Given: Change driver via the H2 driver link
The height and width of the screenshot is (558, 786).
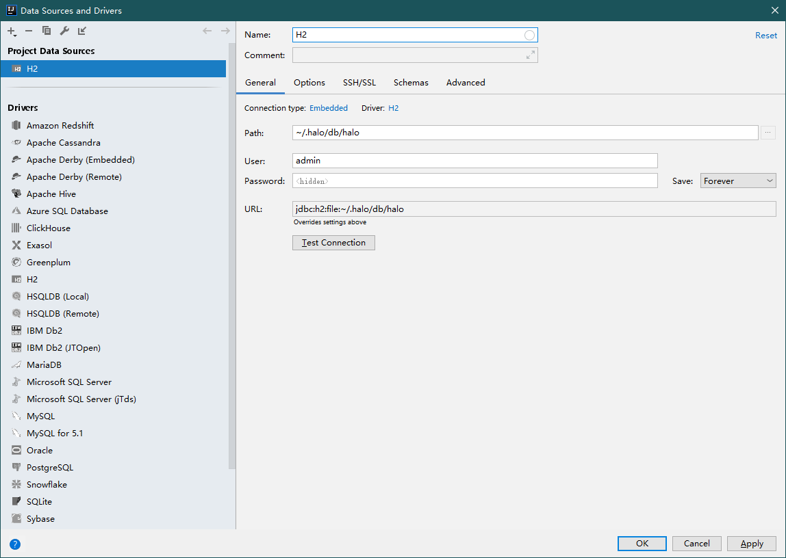Looking at the screenshot, I should pos(394,108).
